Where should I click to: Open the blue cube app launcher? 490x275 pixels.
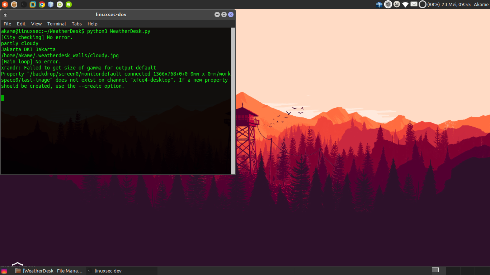(x=51, y=5)
